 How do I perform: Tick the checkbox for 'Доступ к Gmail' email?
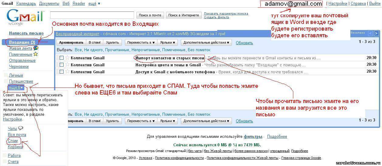(62, 72)
